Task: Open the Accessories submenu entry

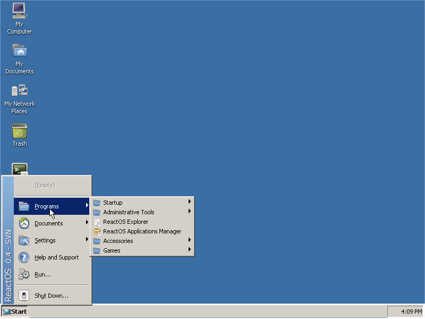Action: point(142,241)
